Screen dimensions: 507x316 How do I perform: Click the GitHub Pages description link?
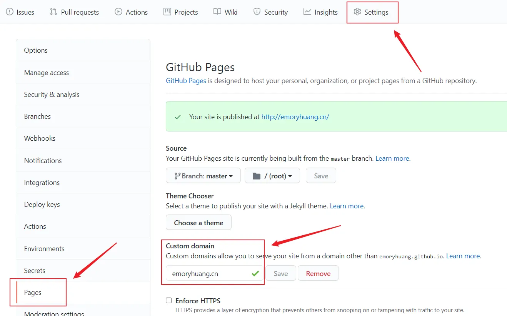coord(186,81)
